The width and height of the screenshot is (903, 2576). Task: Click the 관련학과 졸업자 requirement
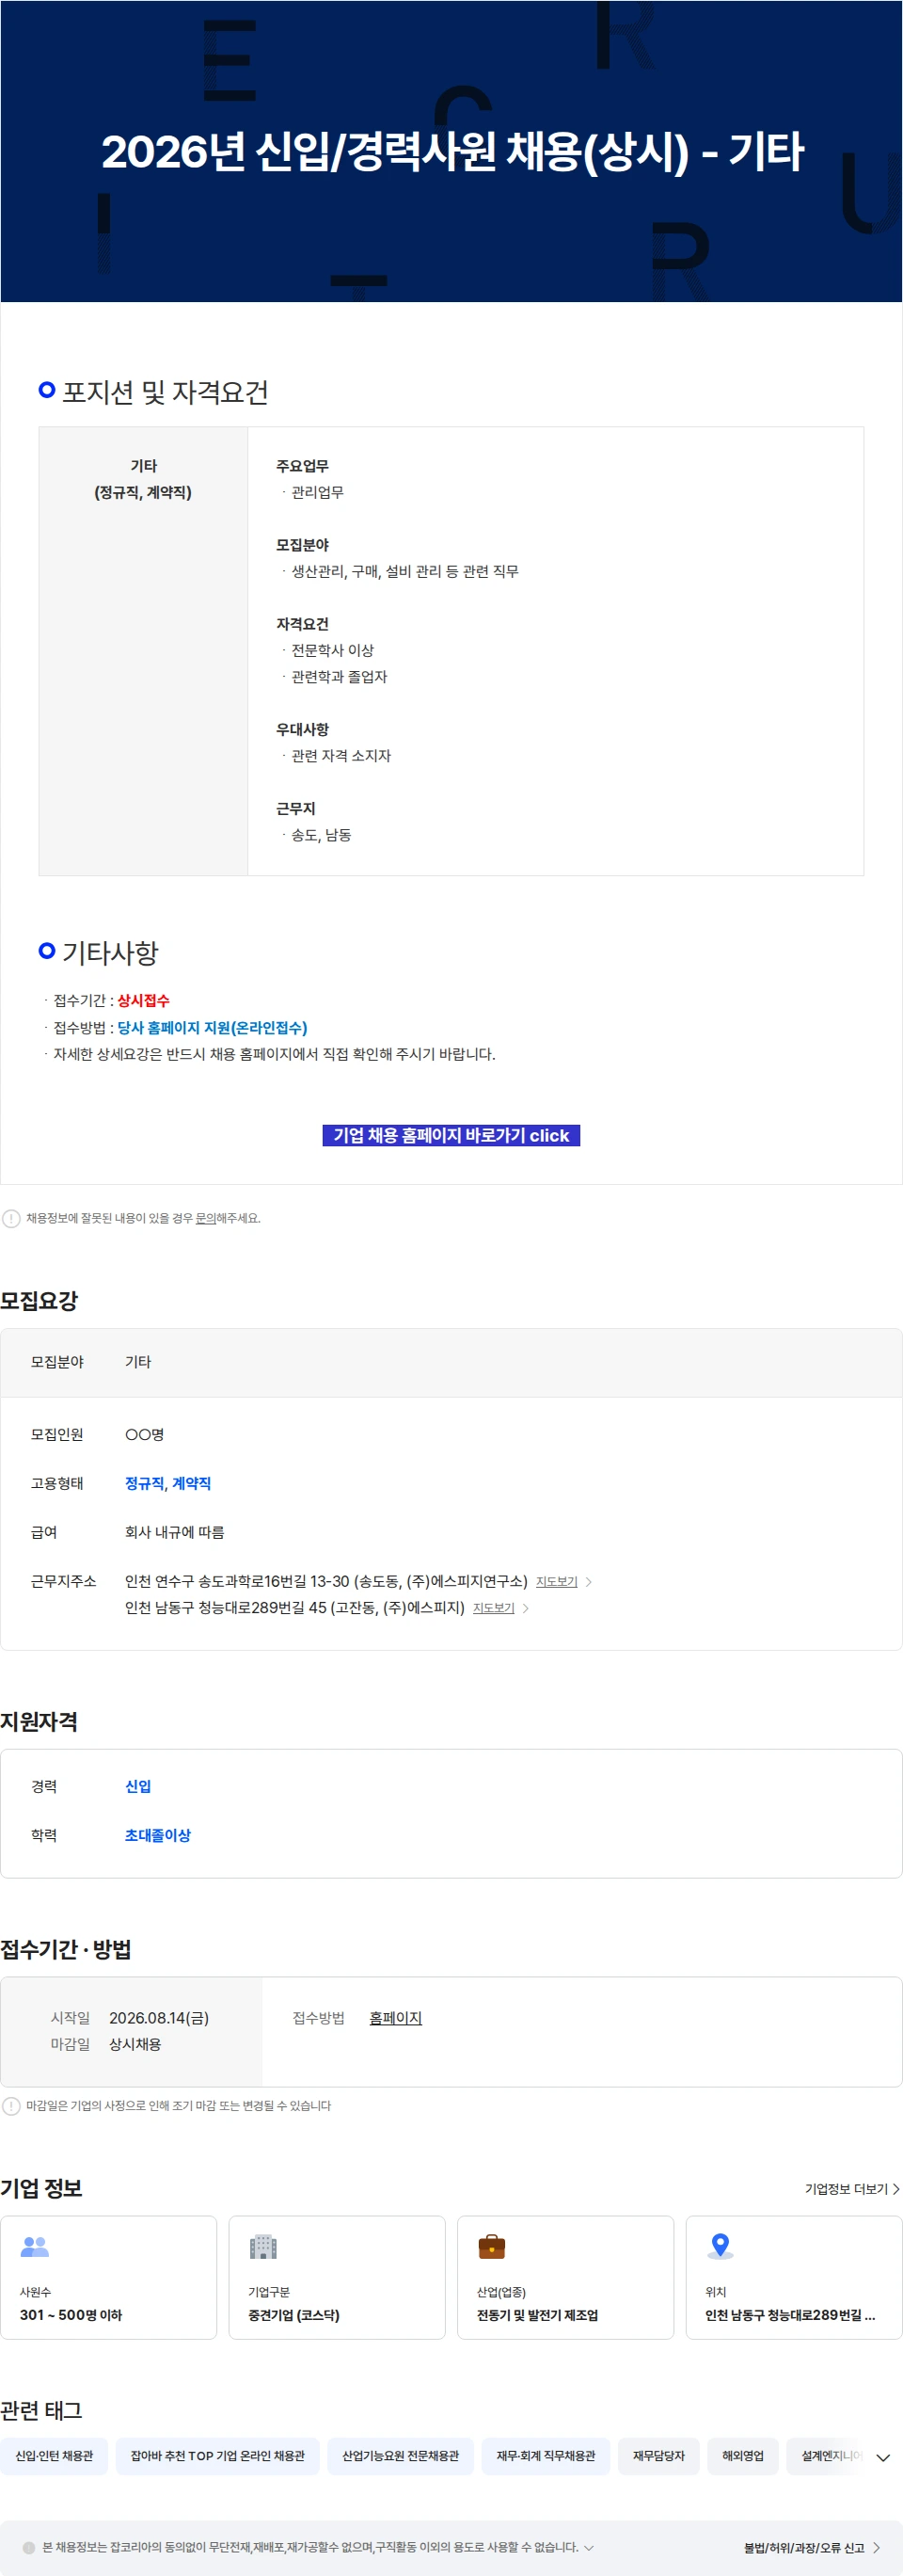pyautogui.click(x=340, y=677)
